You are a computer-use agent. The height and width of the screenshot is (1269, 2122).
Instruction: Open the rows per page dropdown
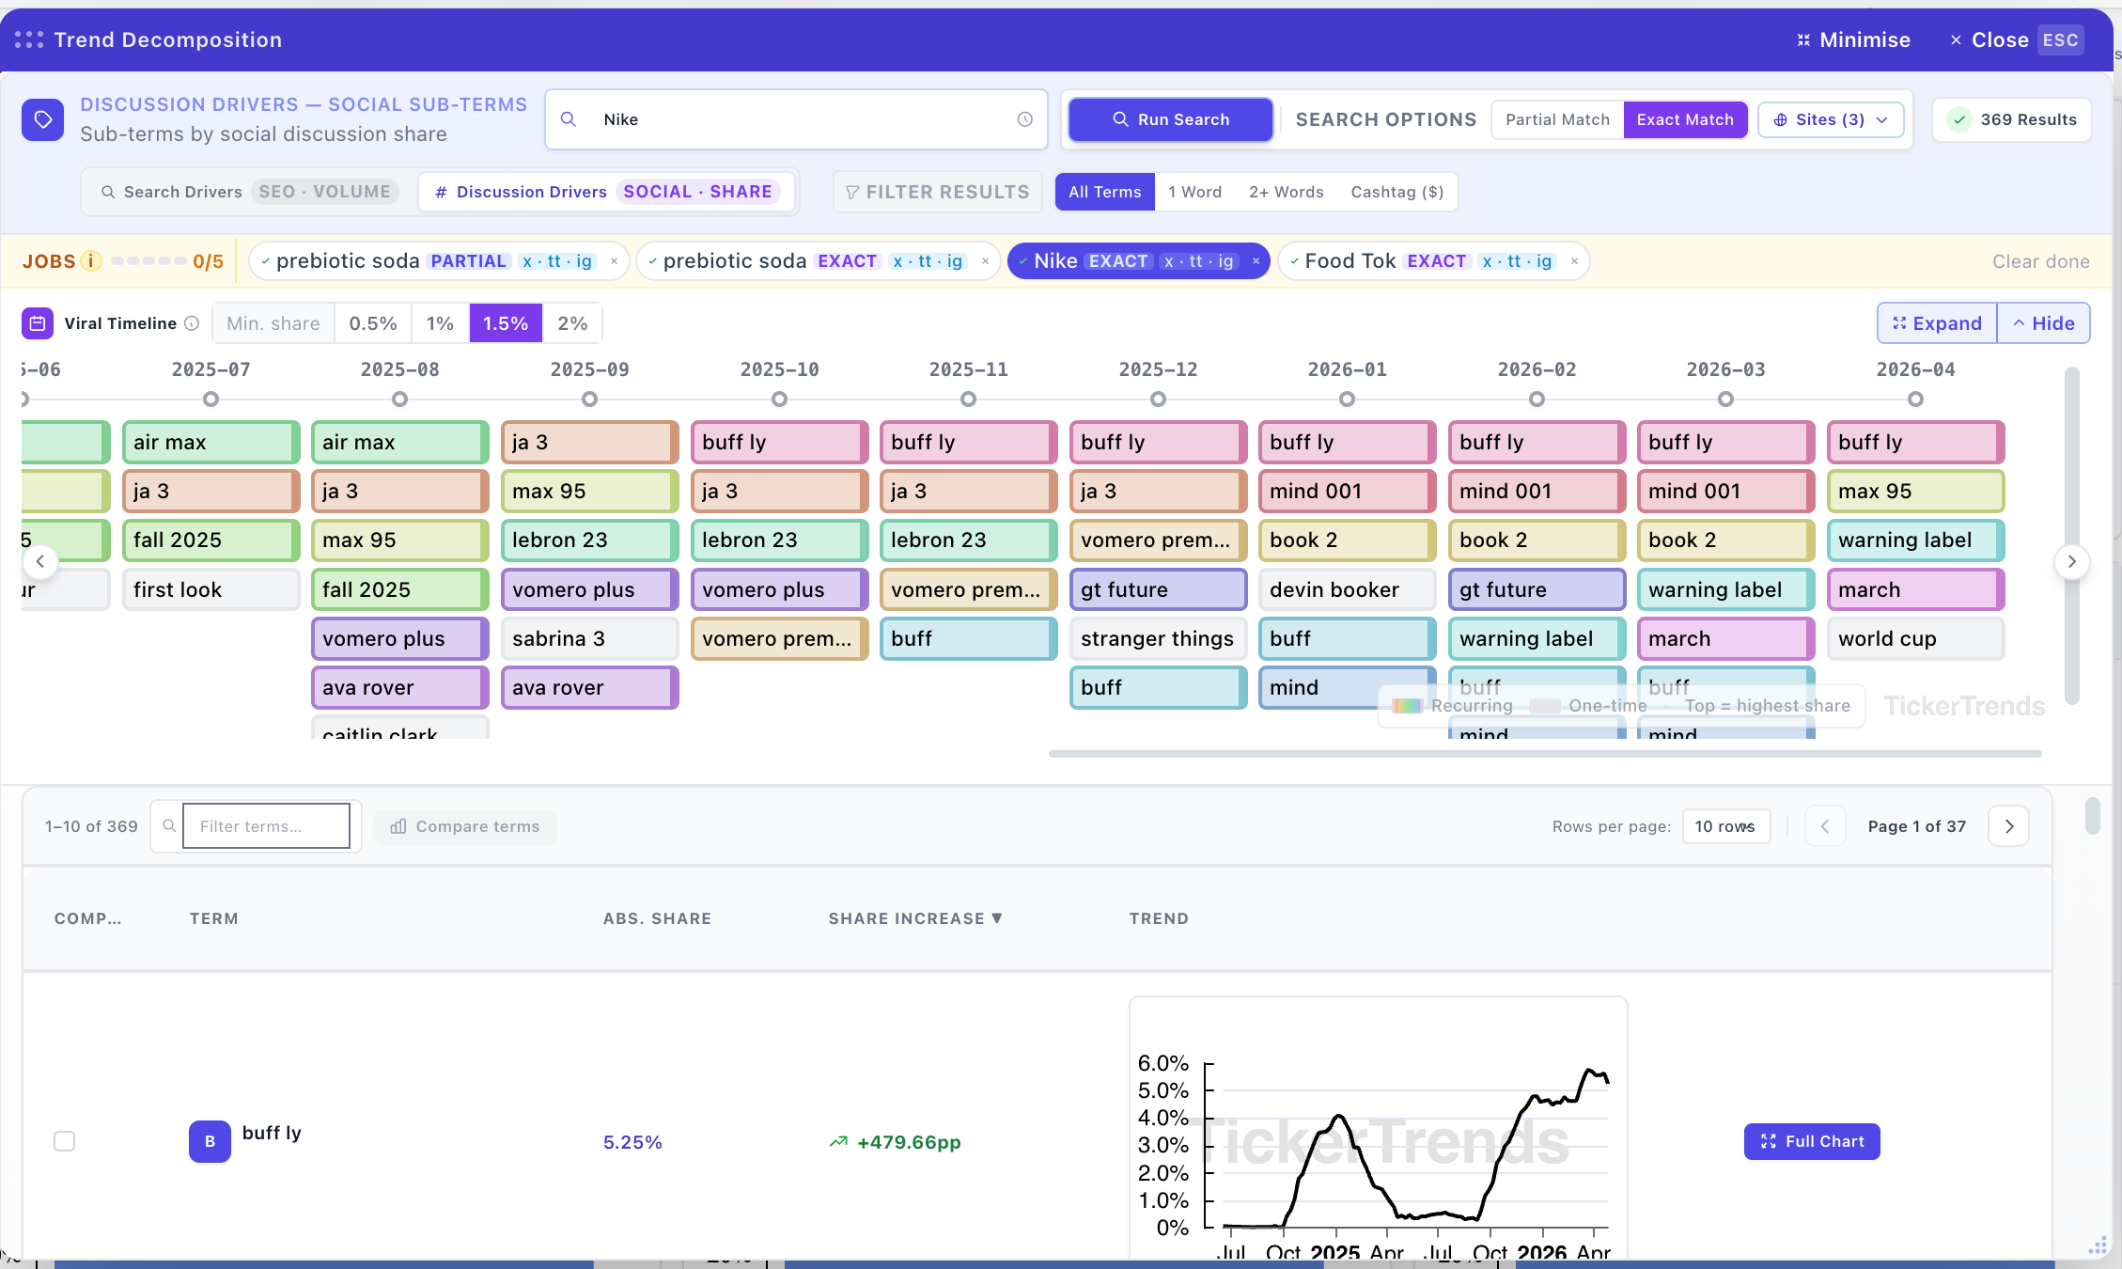1724,826
